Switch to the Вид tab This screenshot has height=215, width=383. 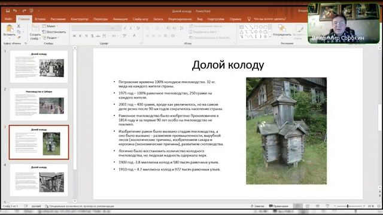[x=200, y=19]
